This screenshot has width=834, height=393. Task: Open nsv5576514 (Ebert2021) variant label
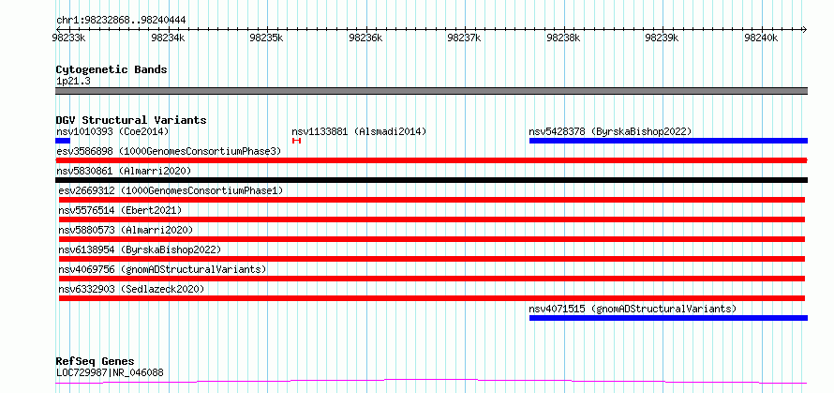[x=120, y=210]
